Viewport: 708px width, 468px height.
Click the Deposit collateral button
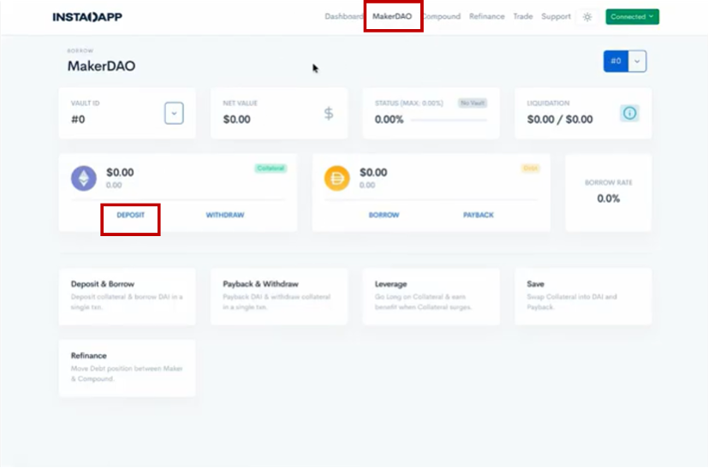pyautogui.click(x=130, y=215)
